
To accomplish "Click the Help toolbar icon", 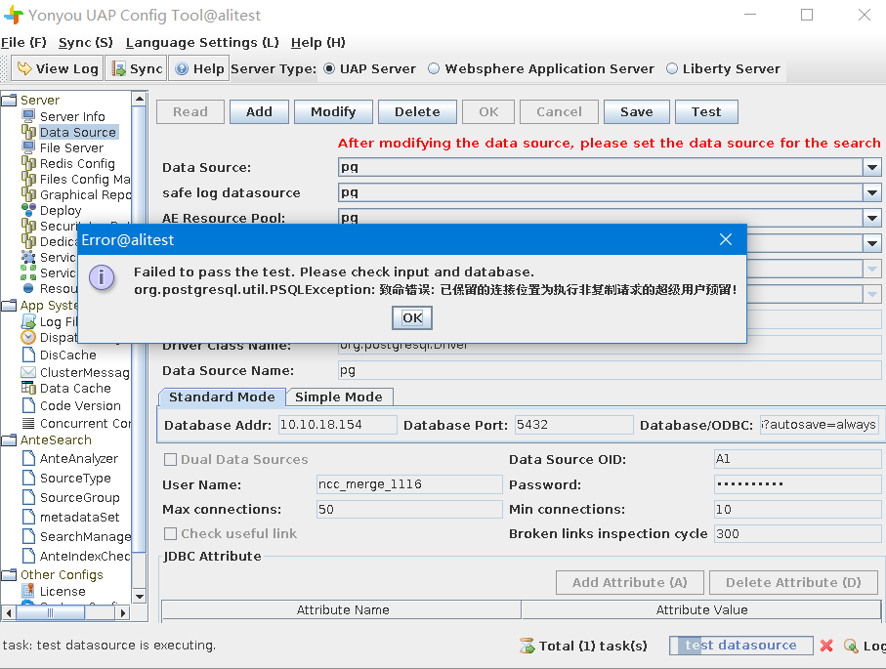I will click(x=182, y=69).
